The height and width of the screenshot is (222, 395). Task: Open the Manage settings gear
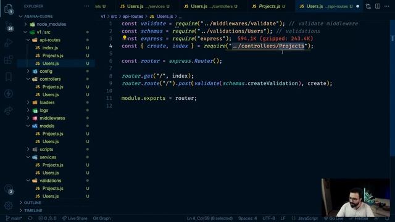click(9, 205)
